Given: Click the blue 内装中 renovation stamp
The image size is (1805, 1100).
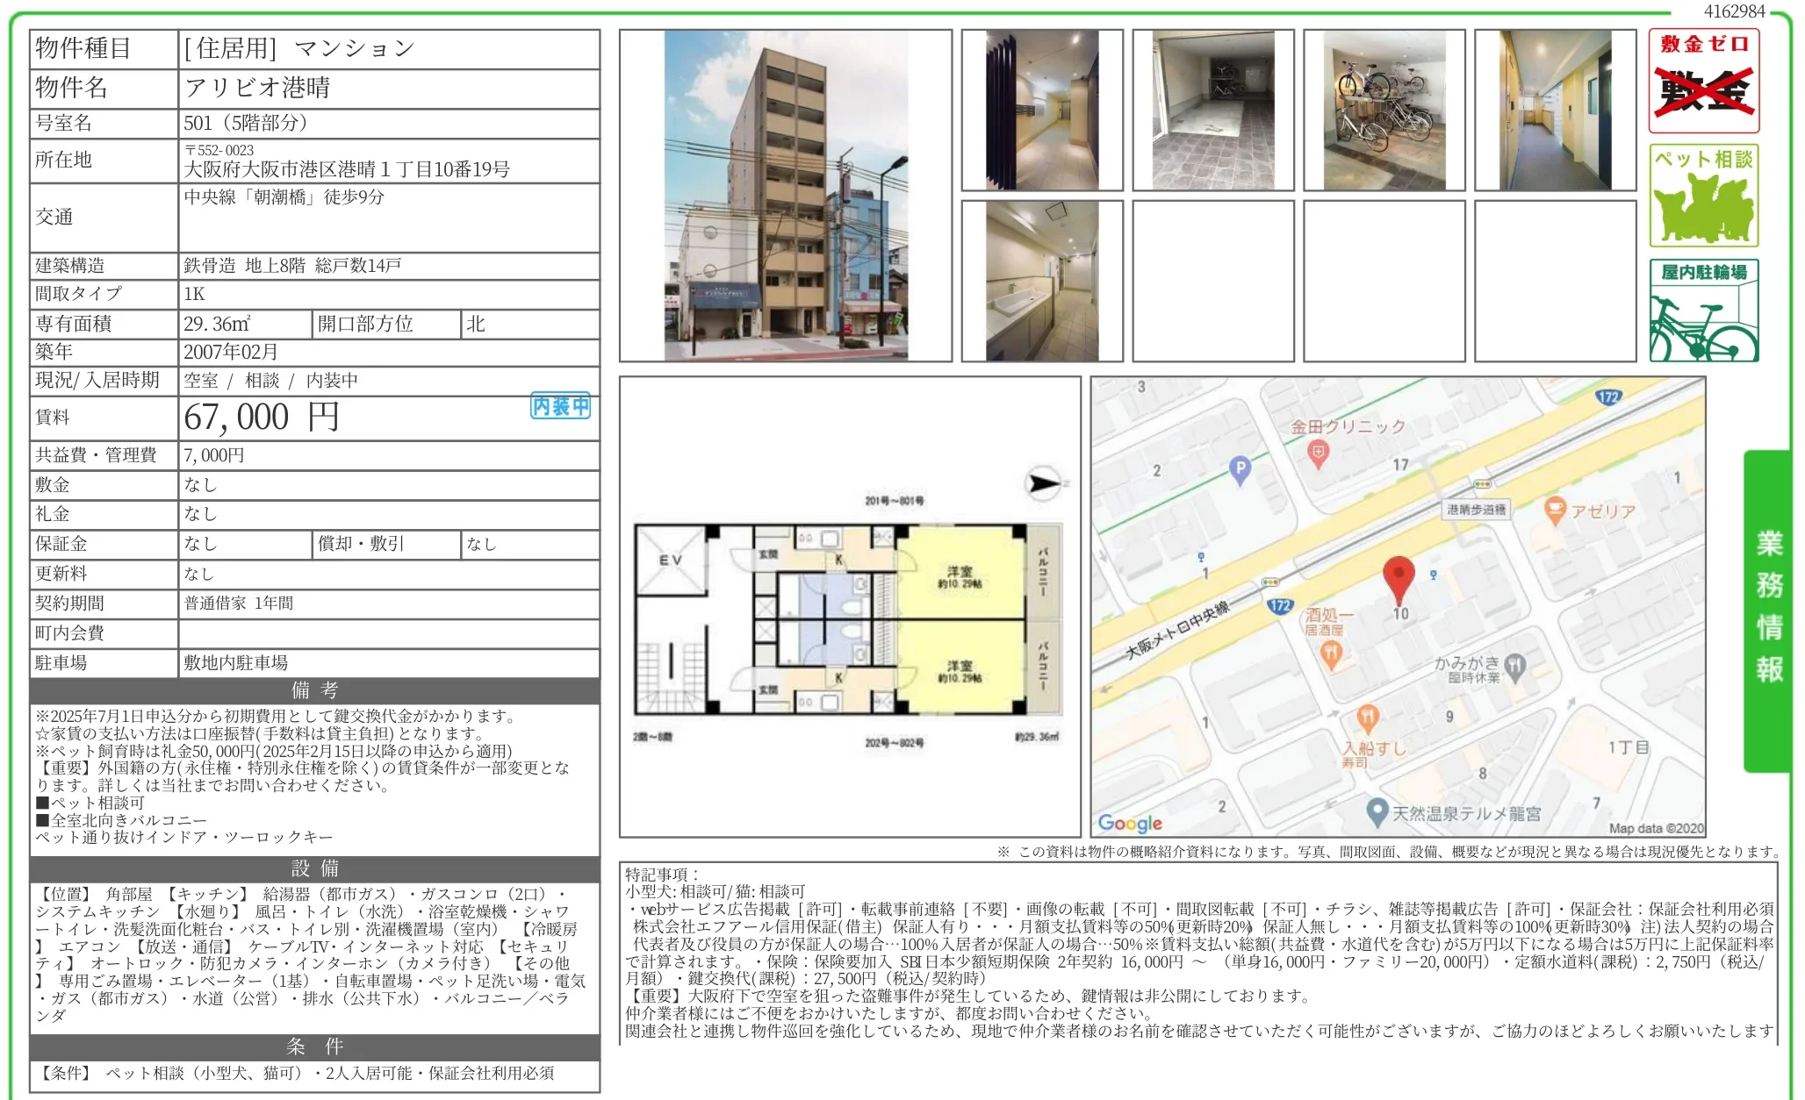Looking at the screenshot, I should tap(560, 406).
